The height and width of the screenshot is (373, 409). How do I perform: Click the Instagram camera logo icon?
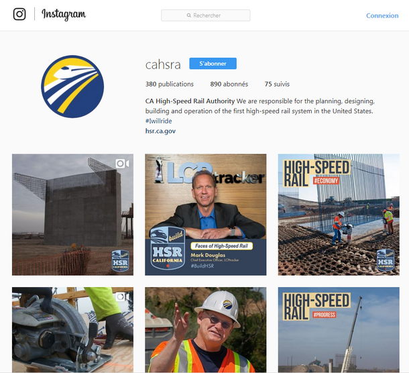click(19, 14)
